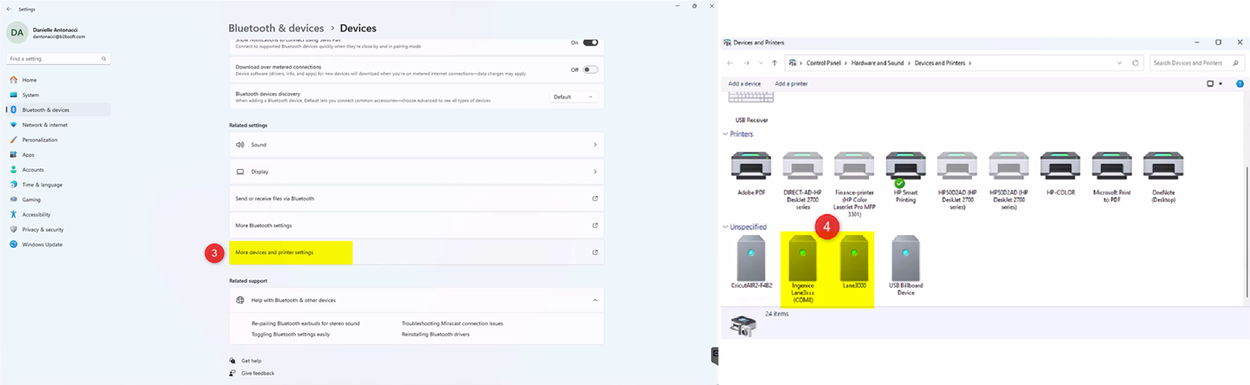
Task: Click the Get help link
Action: (x=251, y=361)
